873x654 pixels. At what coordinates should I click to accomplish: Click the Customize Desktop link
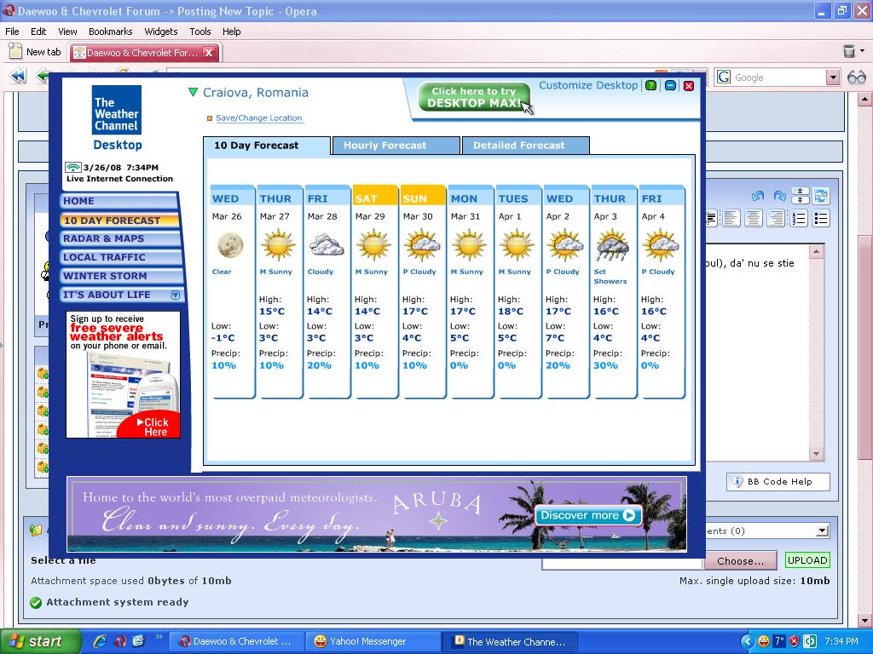click(x=588, y=85)
